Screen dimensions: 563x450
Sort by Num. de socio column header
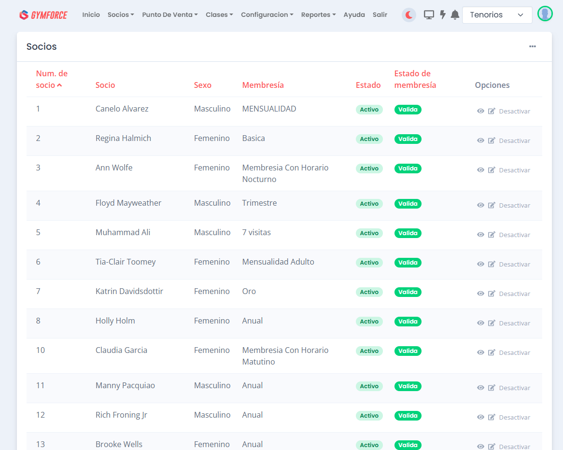click(x=52, y=79)
